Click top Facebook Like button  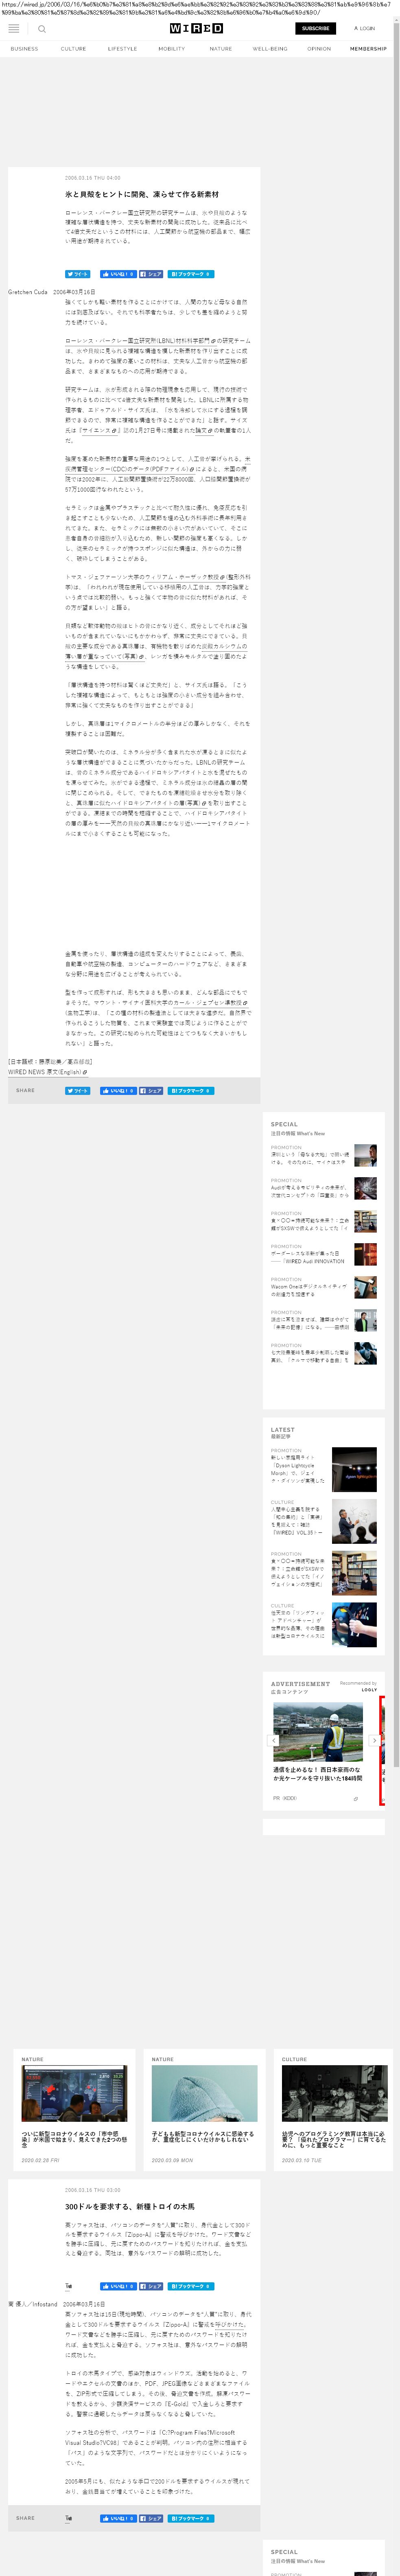tap(118, 274)
